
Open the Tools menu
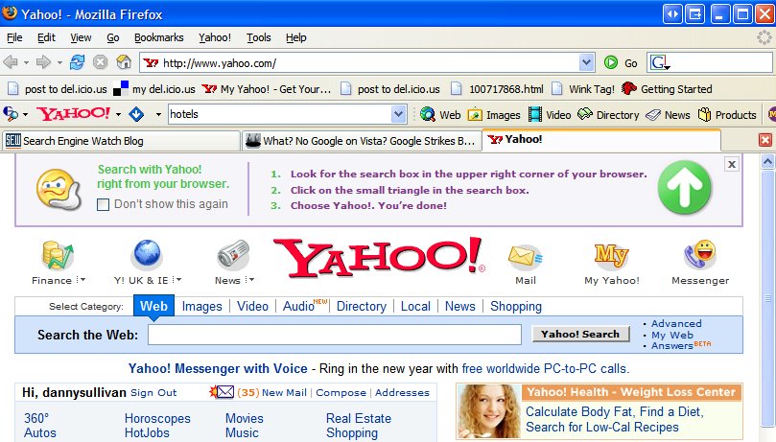click(259, 37)
